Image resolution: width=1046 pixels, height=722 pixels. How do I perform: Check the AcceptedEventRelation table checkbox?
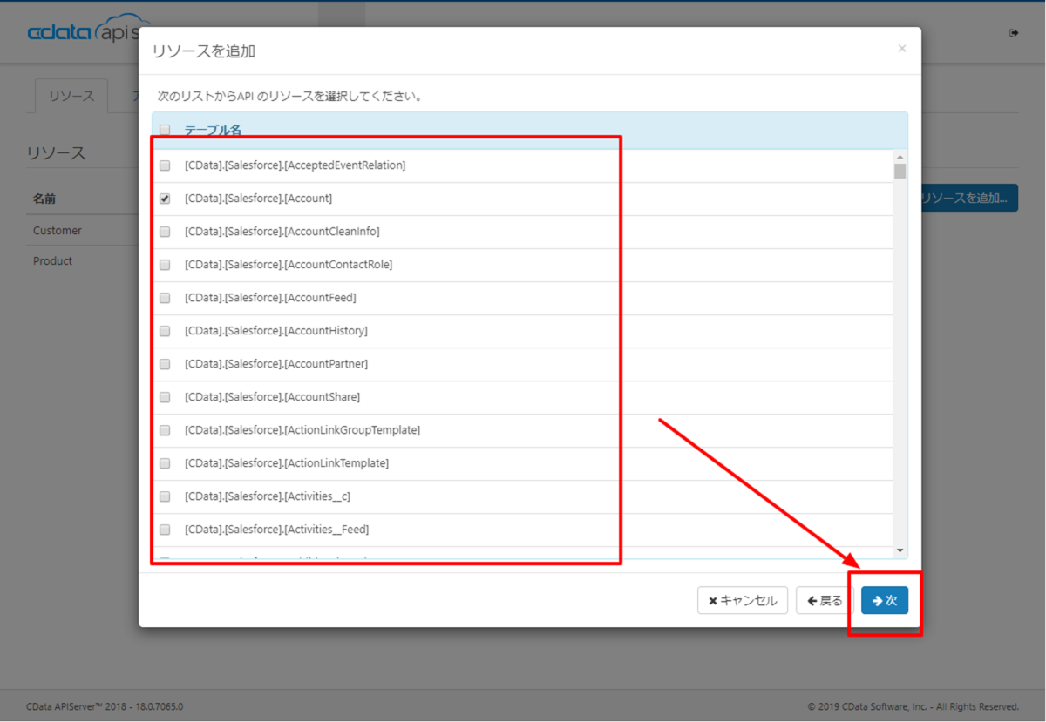click(165, 165)
